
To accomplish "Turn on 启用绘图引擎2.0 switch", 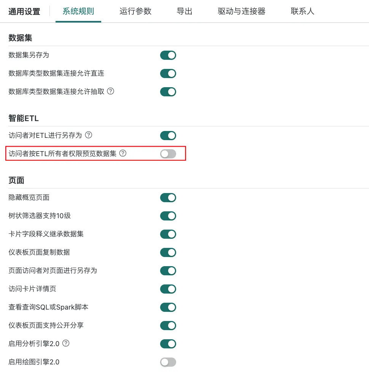I will click(x=168, y=362).
